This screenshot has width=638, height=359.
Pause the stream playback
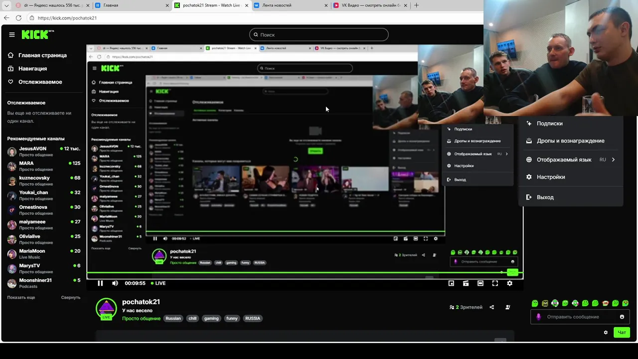[x=100, y=283]
